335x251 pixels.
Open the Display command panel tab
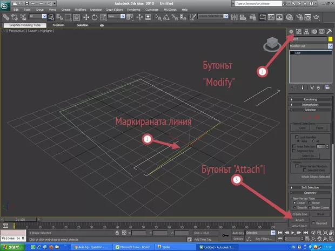coord(320,32)
